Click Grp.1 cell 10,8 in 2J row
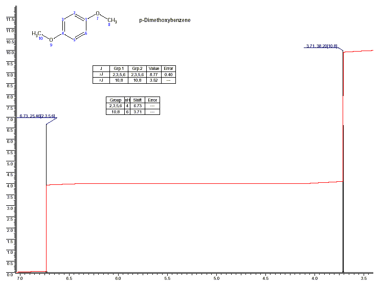This screenshot has height=287, width=382. pos(119,80)
